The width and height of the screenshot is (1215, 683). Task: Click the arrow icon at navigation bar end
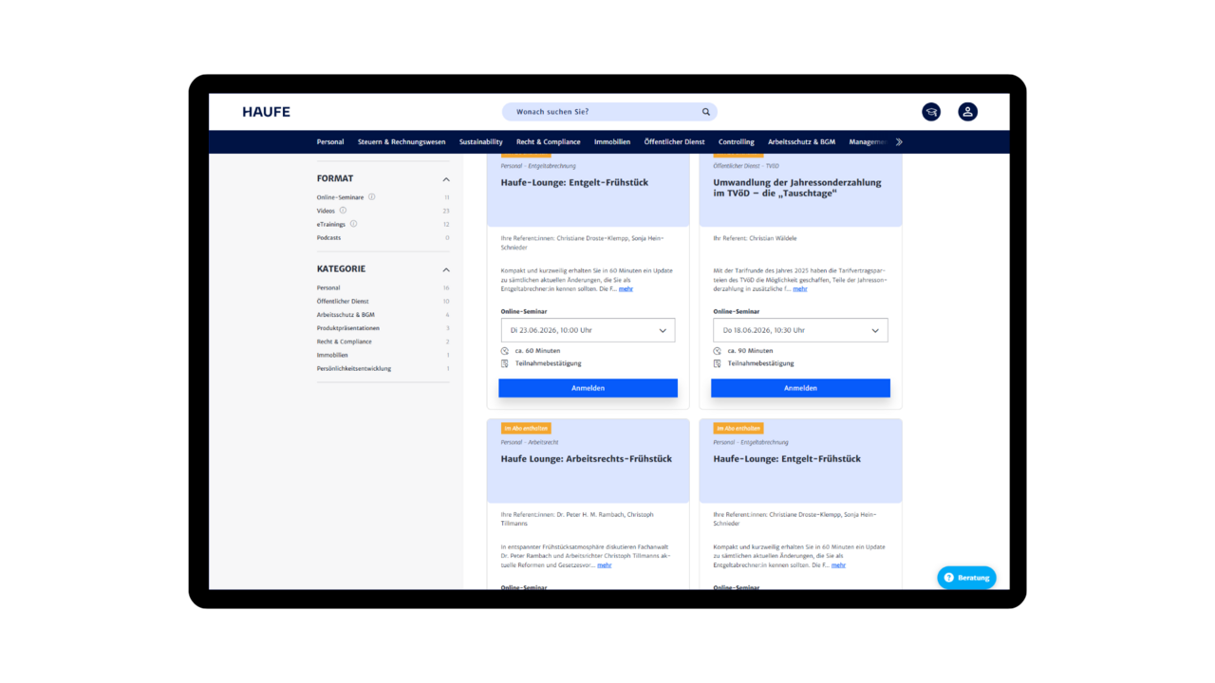(898, 141)
